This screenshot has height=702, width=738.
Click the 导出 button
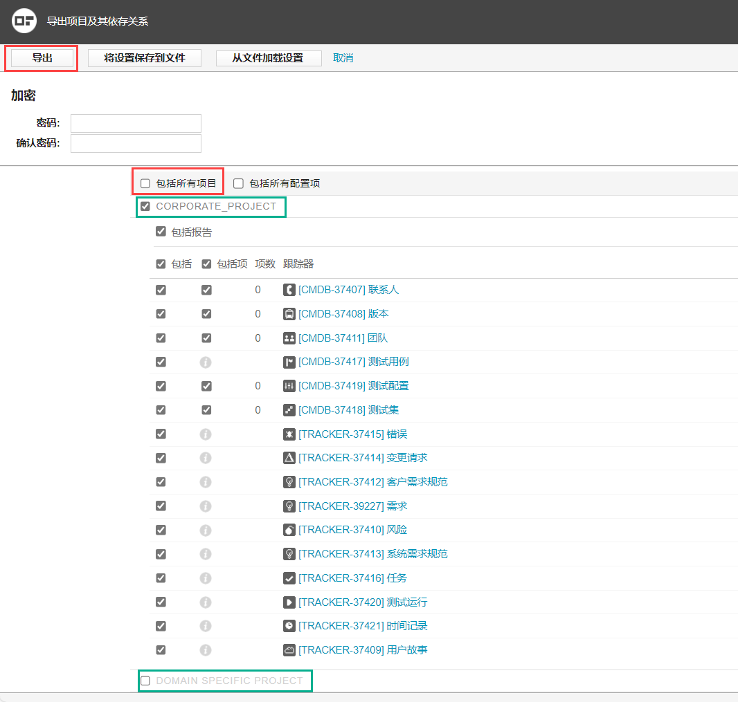(x=42, y=58)
